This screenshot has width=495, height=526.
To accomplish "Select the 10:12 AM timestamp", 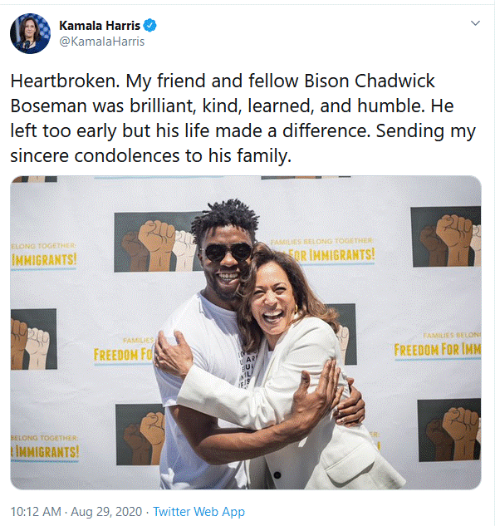I will (x=36, y=512).
